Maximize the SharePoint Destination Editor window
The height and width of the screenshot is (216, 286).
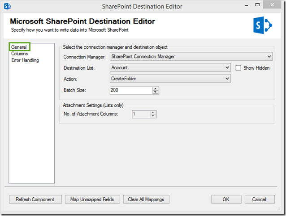coord(257,5)
